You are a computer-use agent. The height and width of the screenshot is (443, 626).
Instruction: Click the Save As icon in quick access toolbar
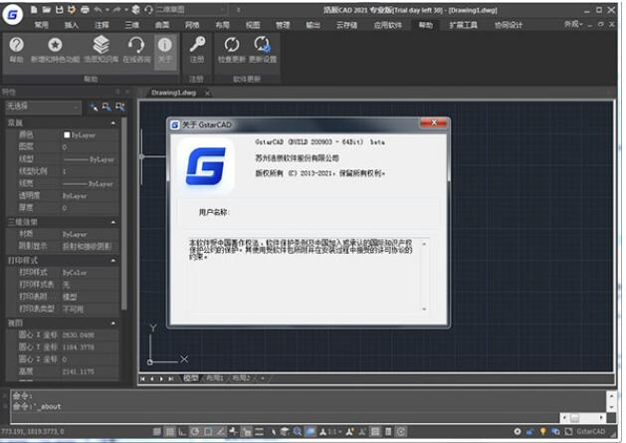[x=72, y=10]
